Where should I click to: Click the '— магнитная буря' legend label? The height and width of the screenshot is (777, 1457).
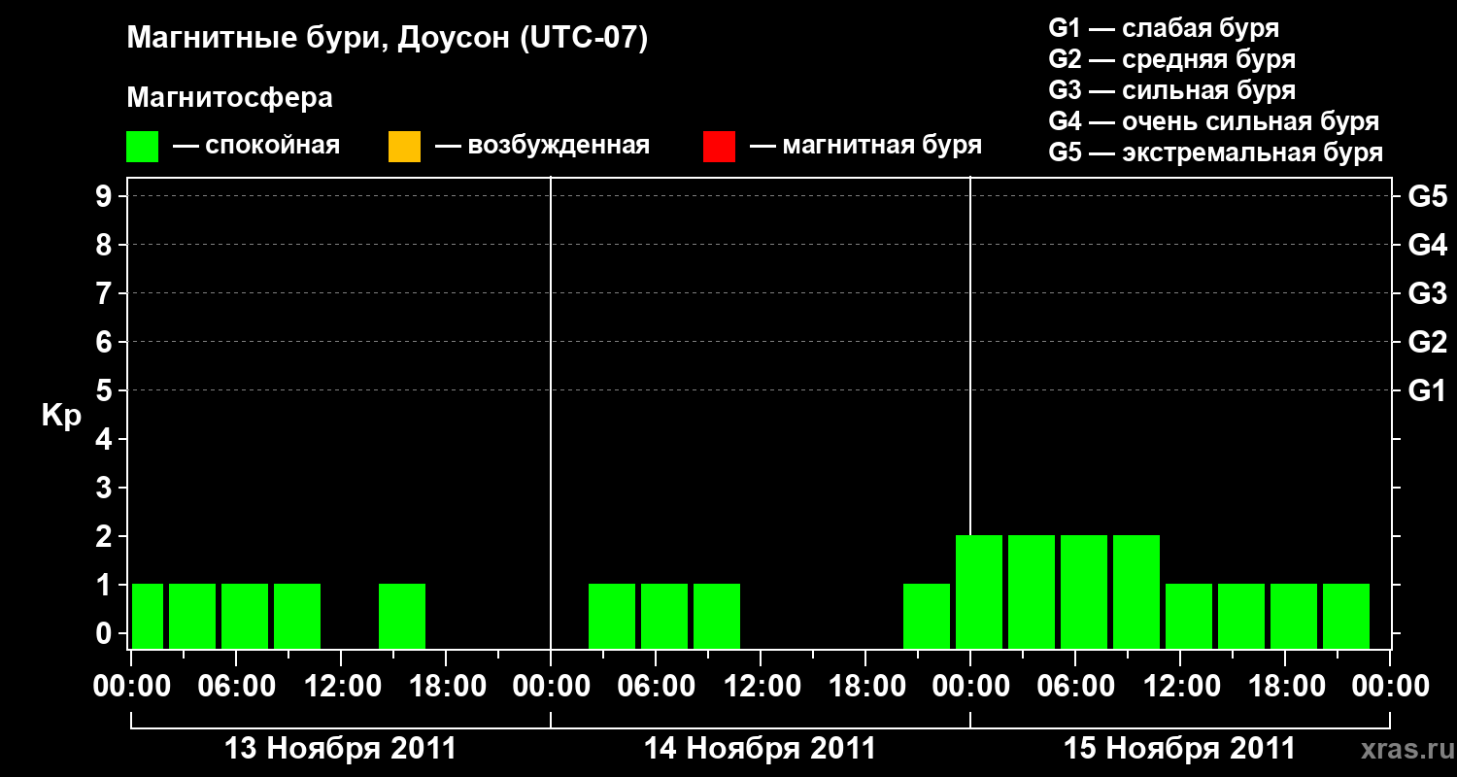pos(865,146)
